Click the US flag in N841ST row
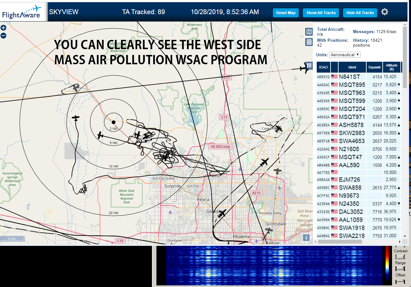 [334, 77]
